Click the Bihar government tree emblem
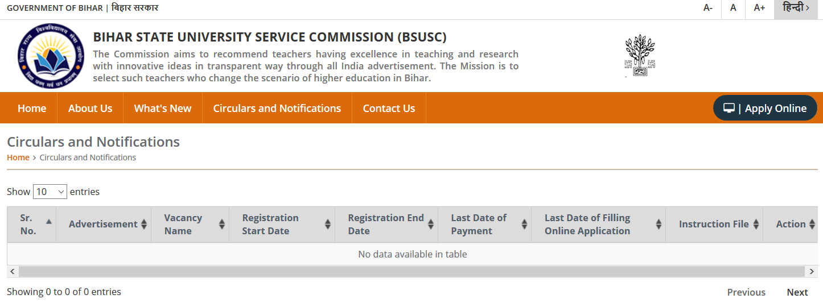Image resolution: width=823 pixels, height=307 pixels. 640,56
